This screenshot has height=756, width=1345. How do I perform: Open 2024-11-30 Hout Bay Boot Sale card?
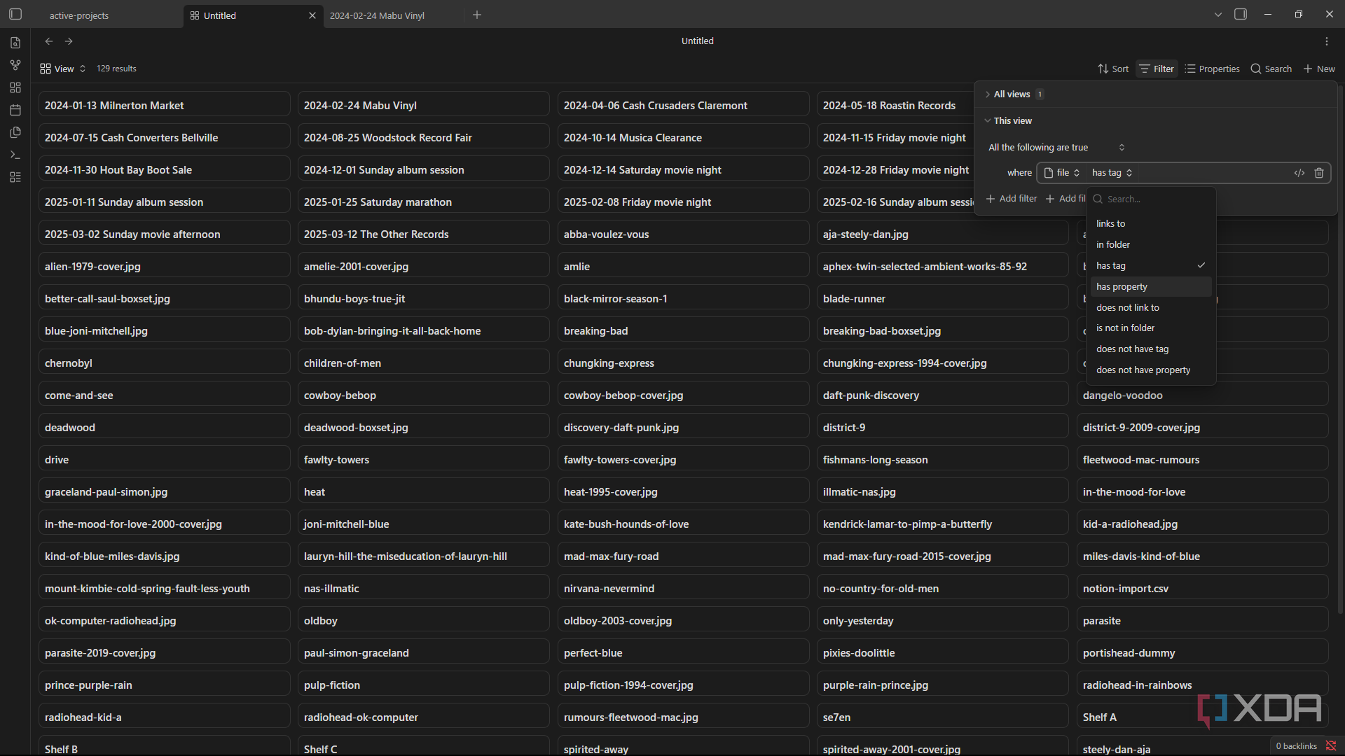165,169
